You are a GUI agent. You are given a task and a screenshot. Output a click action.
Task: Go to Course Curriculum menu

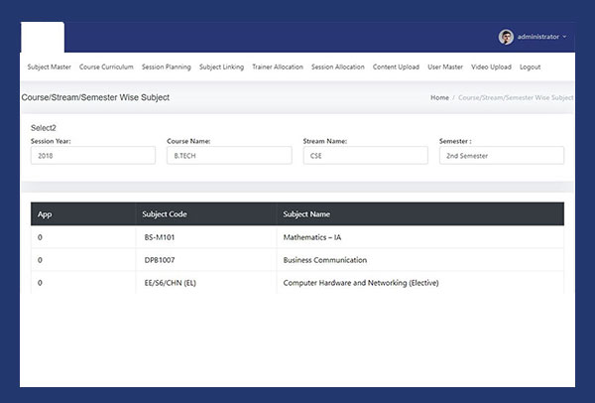[x=106, y=67]
